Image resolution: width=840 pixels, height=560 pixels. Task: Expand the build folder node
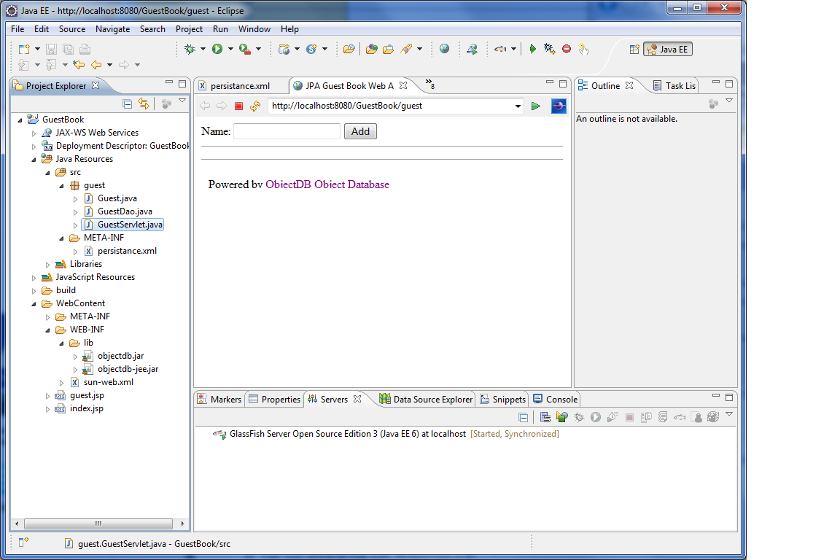(34, 291)
